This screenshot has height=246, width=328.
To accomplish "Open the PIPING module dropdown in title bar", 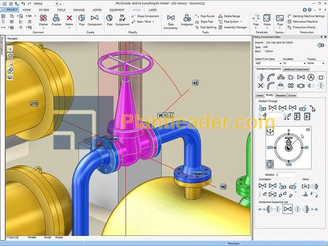I will click(x=57, y=4).
